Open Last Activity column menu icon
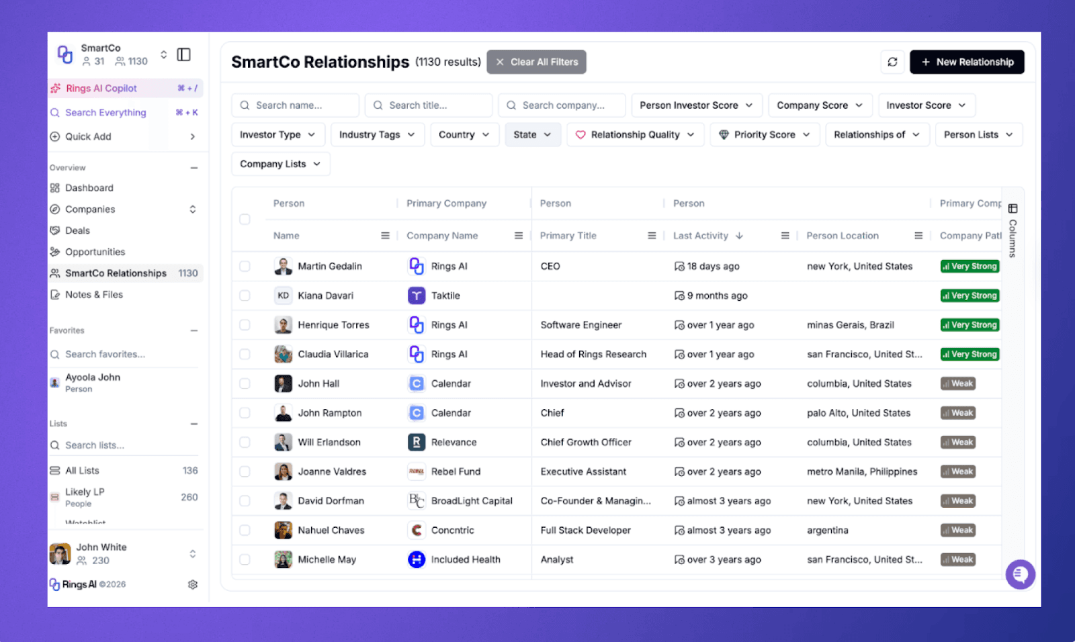 785,236
